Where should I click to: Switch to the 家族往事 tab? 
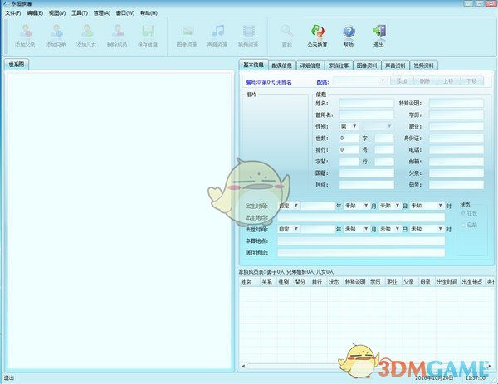(339, 66)
